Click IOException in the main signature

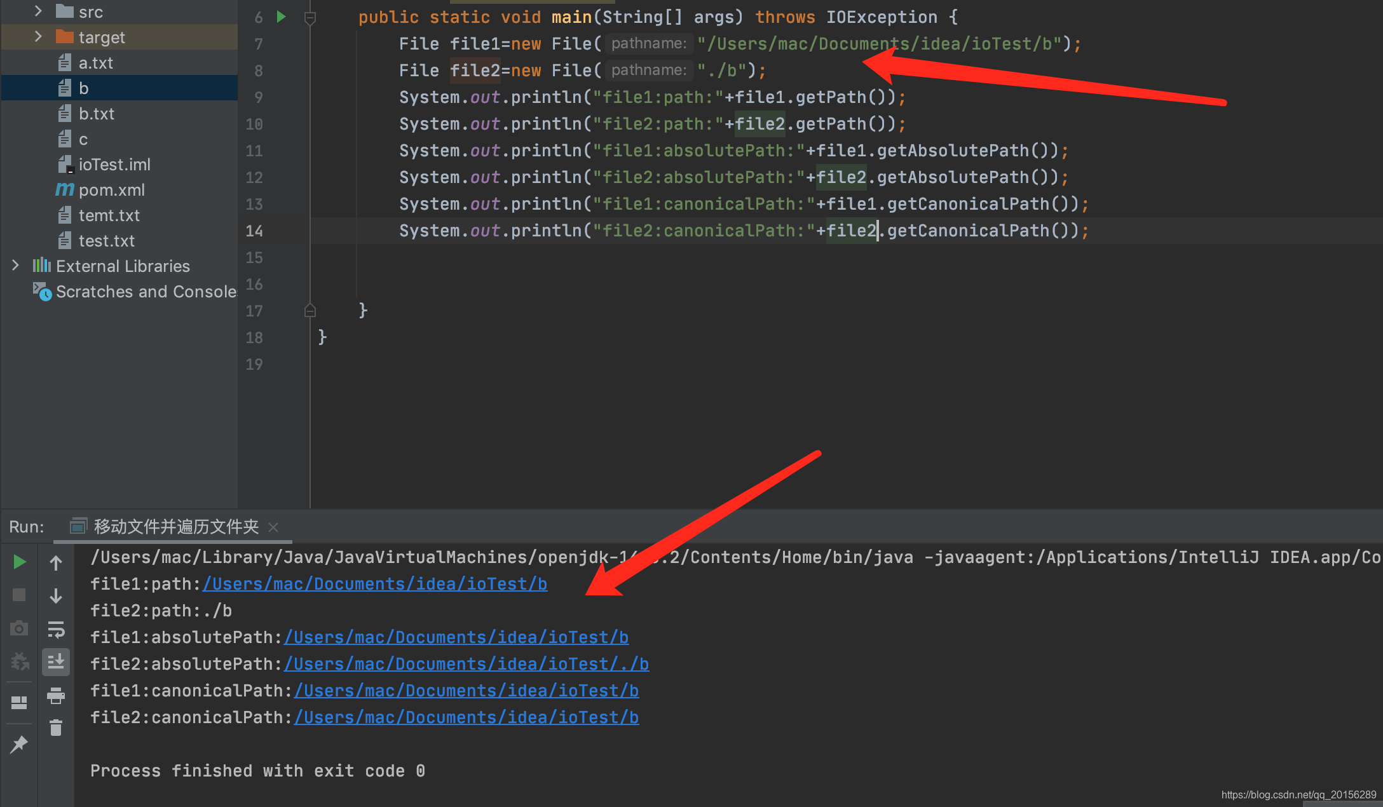pyautogui.click(x=882, y=17)
